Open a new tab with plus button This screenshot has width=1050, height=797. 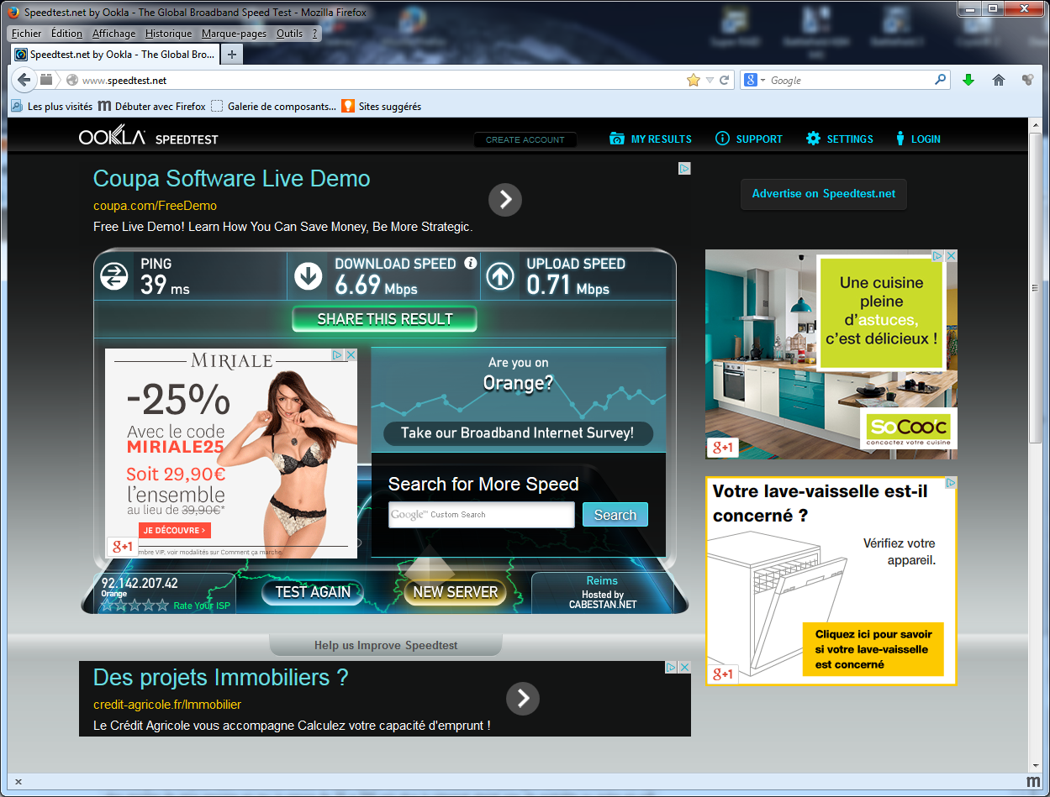(x=232, y=54)
